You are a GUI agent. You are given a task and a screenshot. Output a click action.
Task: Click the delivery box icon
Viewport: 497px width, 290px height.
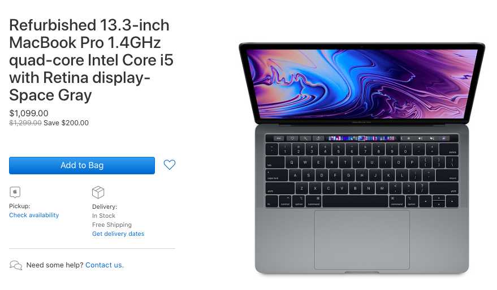tap(98, 192)
